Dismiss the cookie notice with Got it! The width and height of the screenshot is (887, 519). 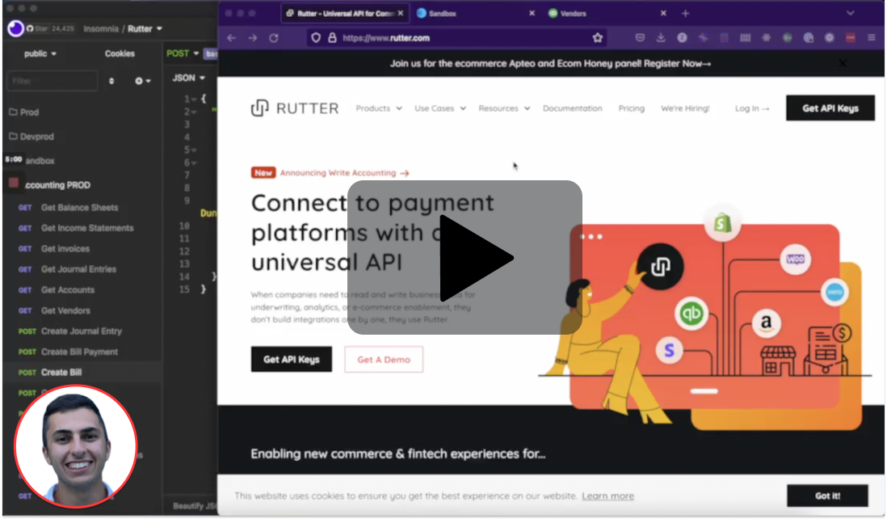tap(826, 496)
